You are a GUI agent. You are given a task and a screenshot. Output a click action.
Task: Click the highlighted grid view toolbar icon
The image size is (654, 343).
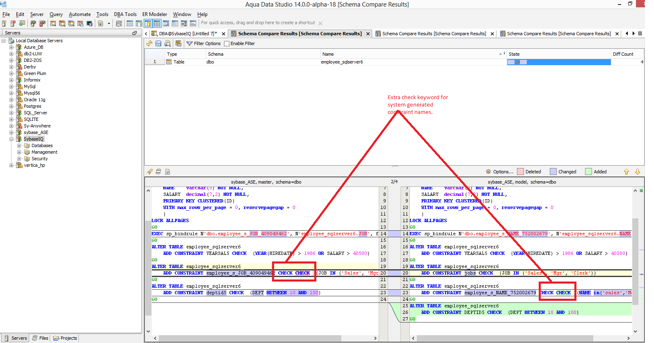tap(157, 23)
